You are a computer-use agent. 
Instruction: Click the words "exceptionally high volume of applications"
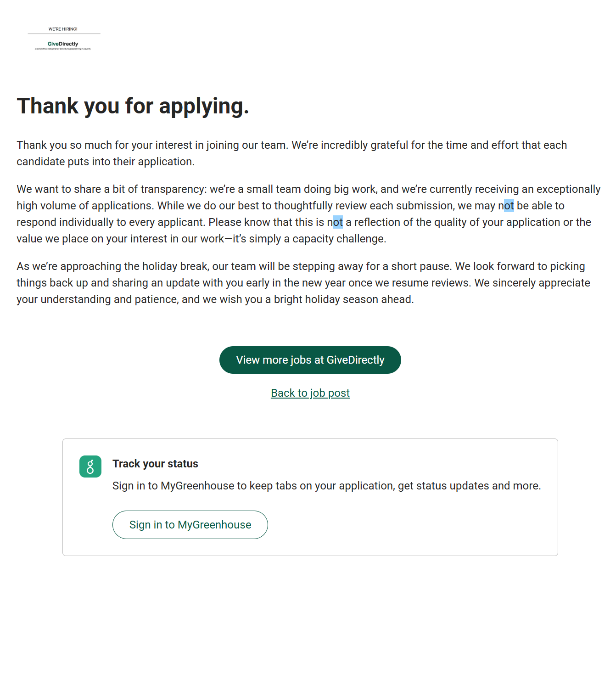568,189
